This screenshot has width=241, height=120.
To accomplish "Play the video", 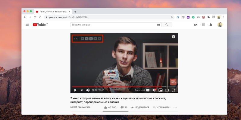I will pos(75,90).
